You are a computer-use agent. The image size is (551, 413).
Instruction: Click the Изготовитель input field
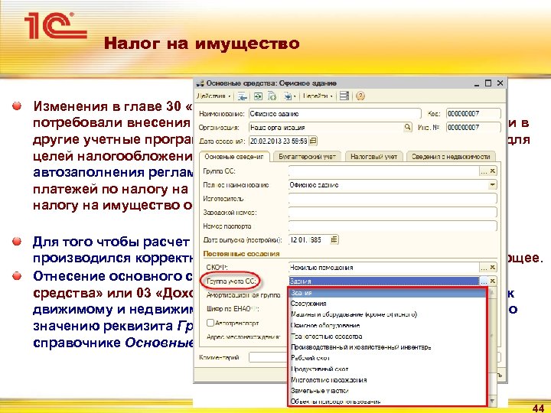393,198
